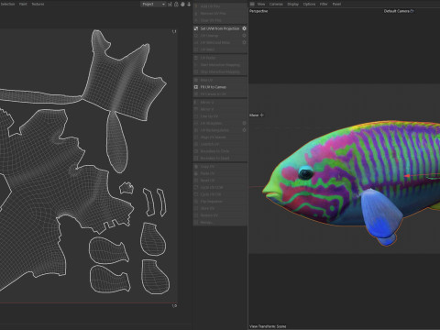Open options gear beside UV Rectangularize

pyautogui.click(x=244, y=130)
